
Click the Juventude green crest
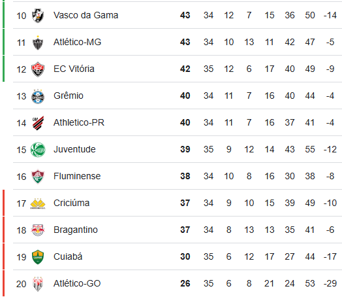38,150
